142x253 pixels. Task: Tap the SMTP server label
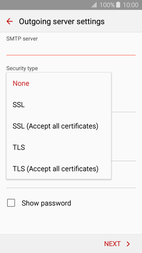[22, 39]
